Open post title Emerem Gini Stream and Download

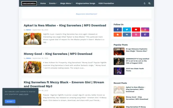pyautogui.click(x=64, y=84)
